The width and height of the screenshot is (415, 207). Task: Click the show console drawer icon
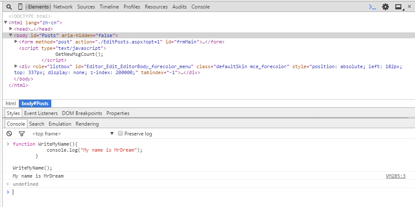(373, 7)
